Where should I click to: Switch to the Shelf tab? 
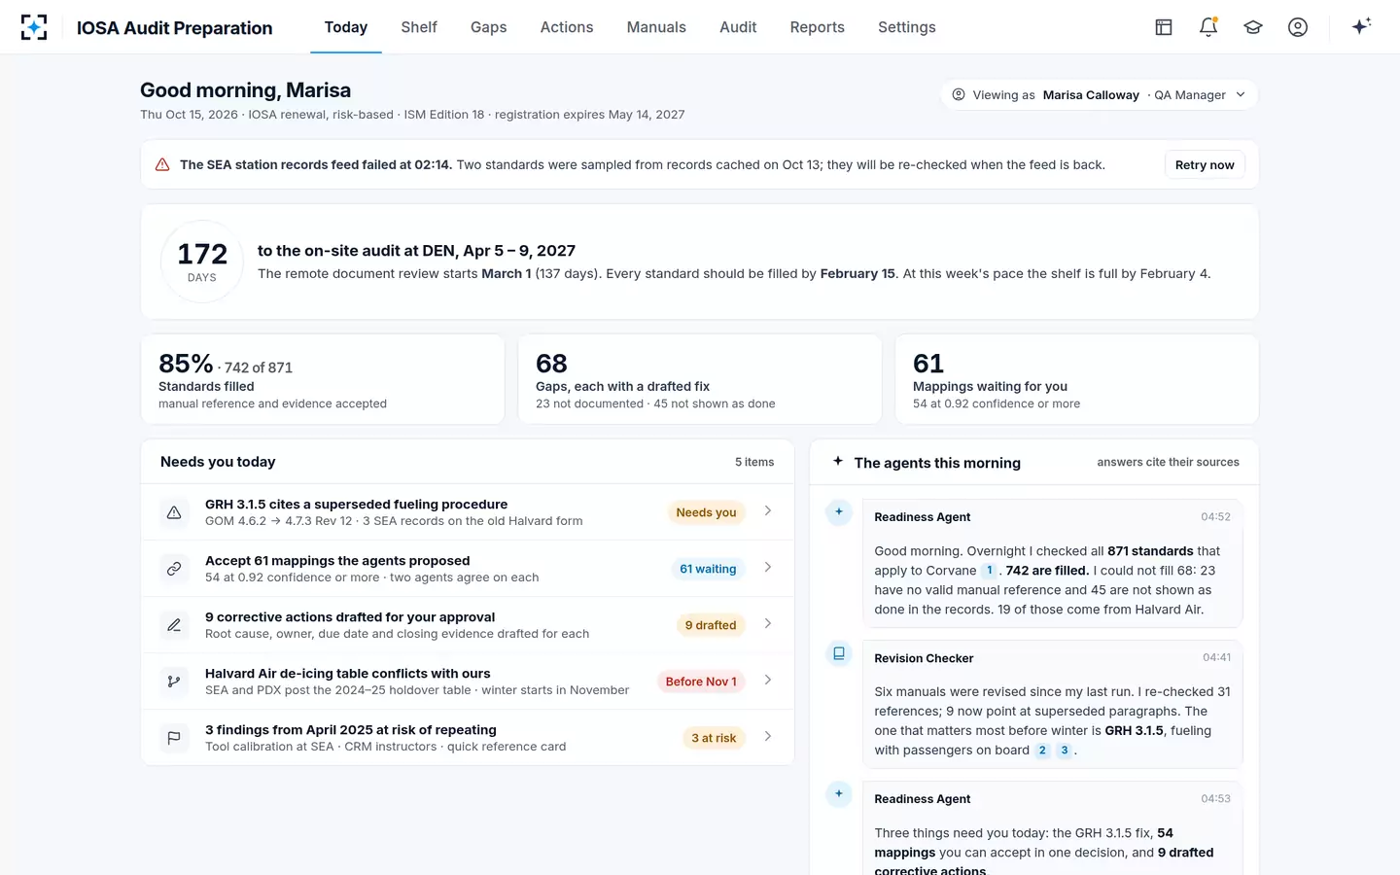419,27
